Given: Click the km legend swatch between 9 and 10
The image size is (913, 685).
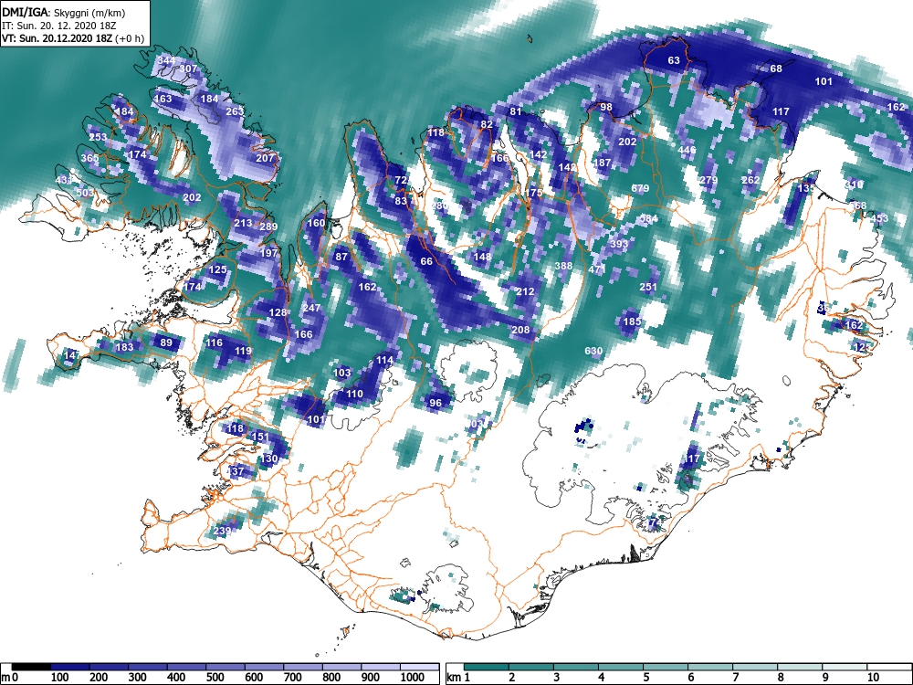Looking at the screenshot, I should coord(845,667).
